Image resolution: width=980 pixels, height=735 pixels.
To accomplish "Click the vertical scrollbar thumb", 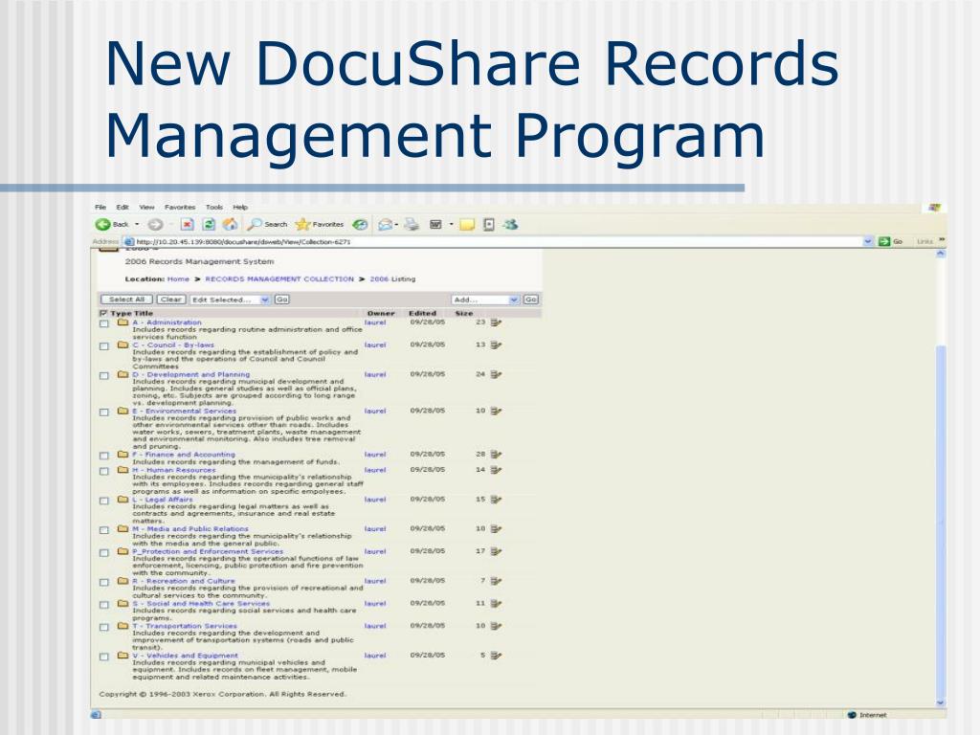I will point(942,522).
